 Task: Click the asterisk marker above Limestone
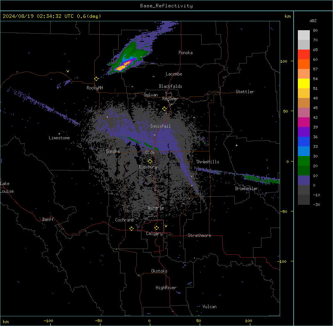[59, 134]
